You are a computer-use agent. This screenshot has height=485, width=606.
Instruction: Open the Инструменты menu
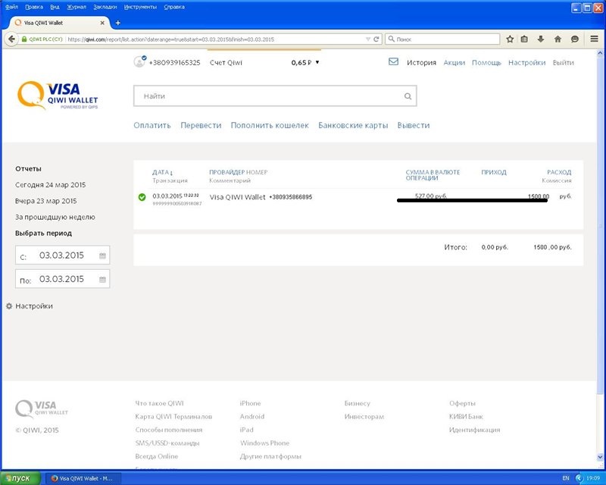(x=140, y=7)
